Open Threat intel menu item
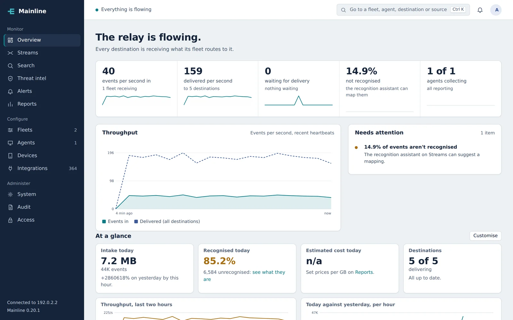The width and height of the screenshot is (513, 320). 42,78
